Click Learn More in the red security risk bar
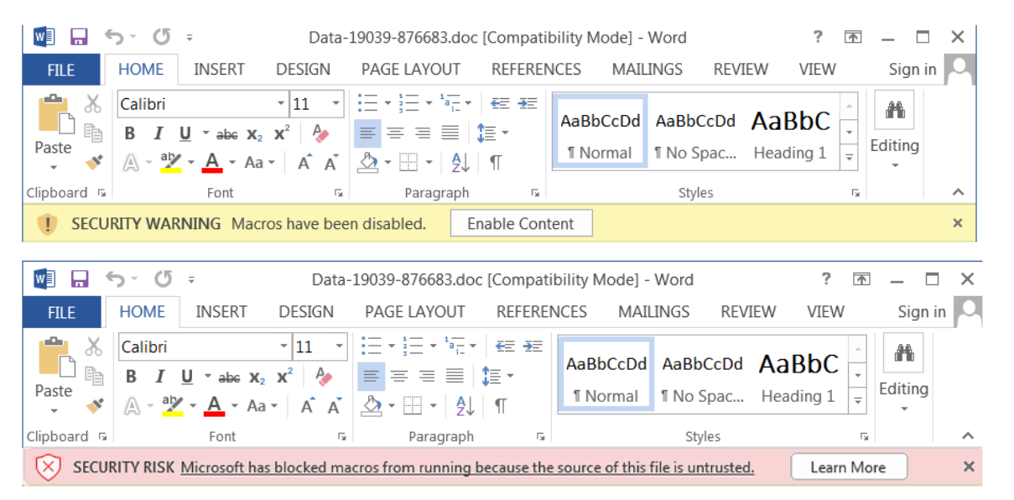The height and width of the screenshot is (500, 1014). tap(848, 467)
